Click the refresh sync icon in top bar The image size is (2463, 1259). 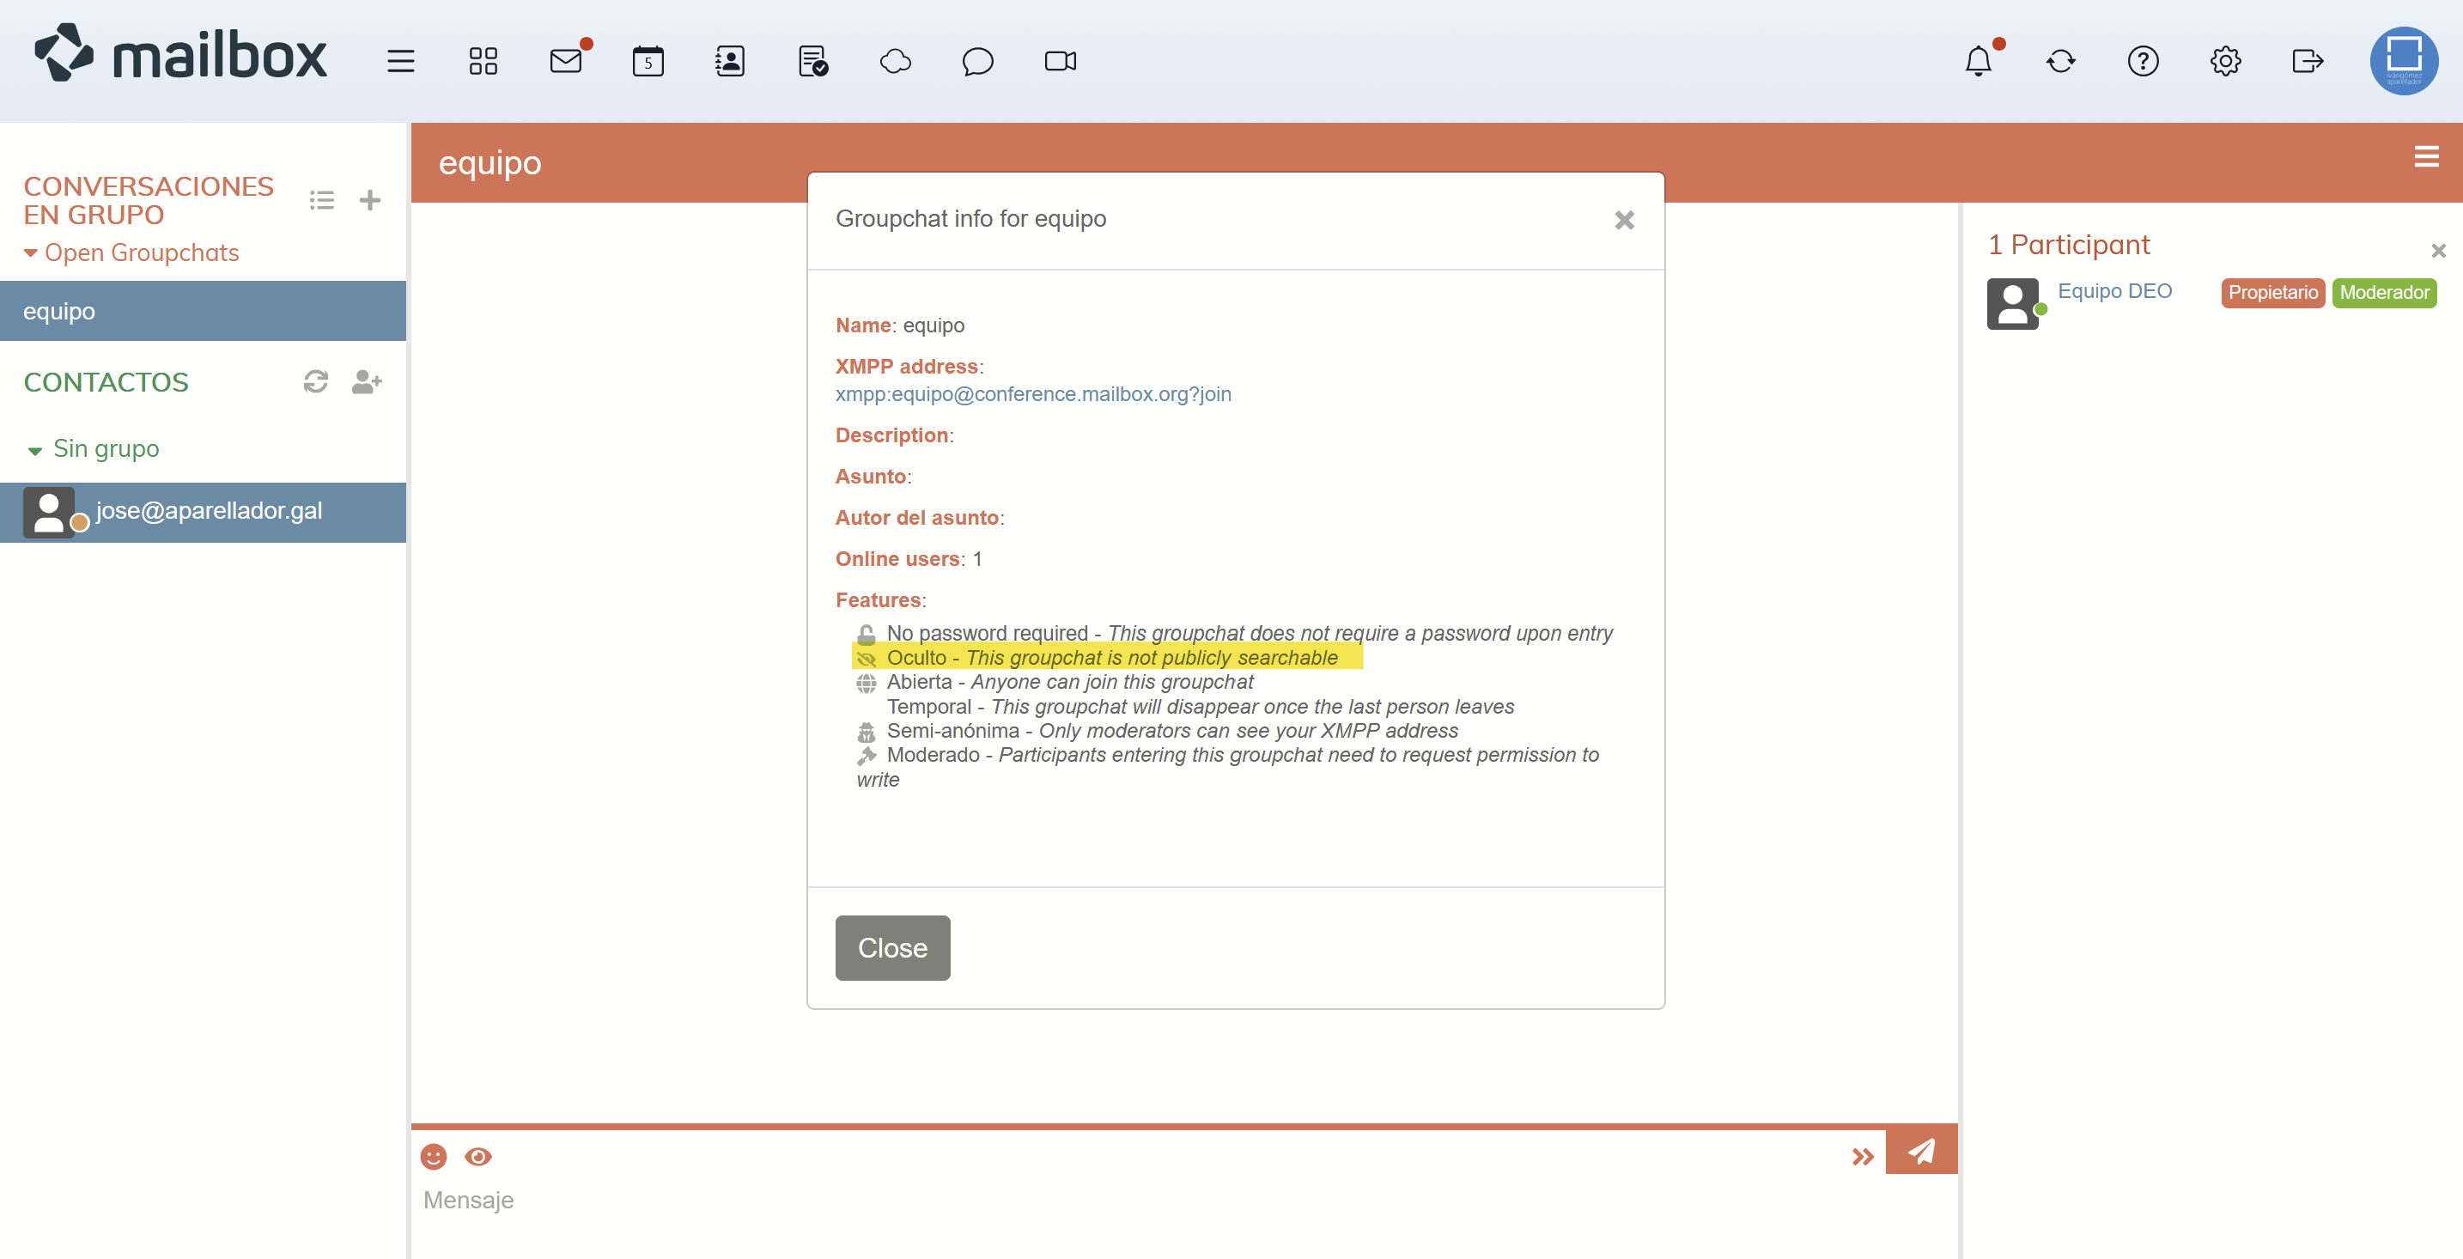[x=2060, y=61]
